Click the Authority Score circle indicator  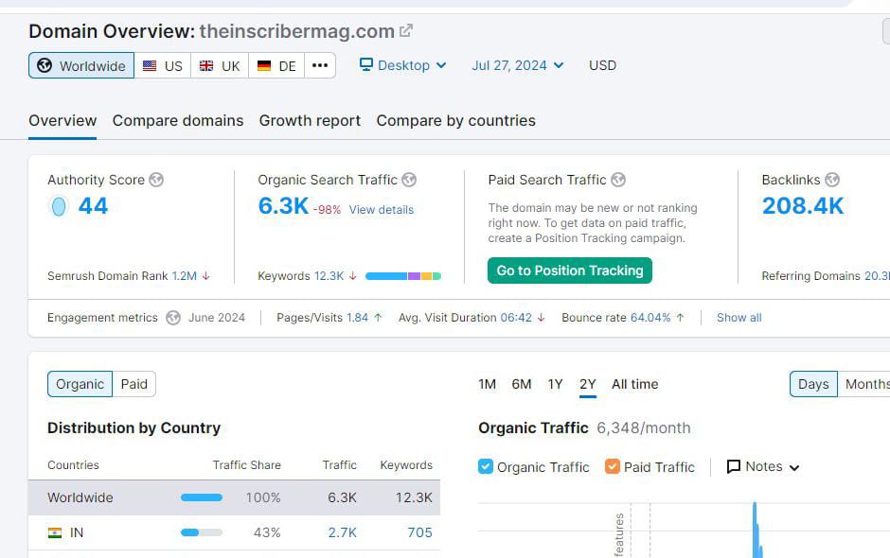pos(59,206)
